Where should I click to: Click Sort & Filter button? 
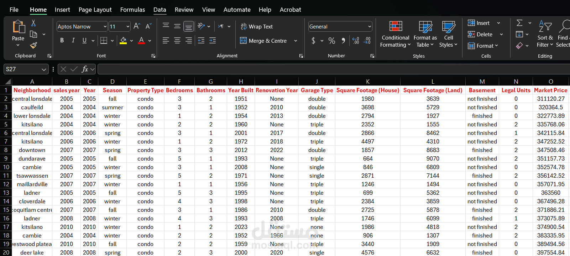coord(545,34)
